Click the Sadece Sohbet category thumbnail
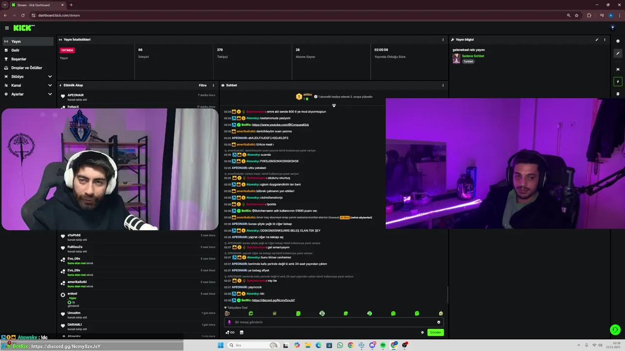This screenshot has height=351, width=625. point(456,58)
